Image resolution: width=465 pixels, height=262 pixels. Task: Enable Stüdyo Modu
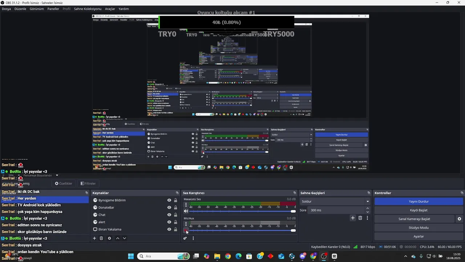tap(419, 228)
